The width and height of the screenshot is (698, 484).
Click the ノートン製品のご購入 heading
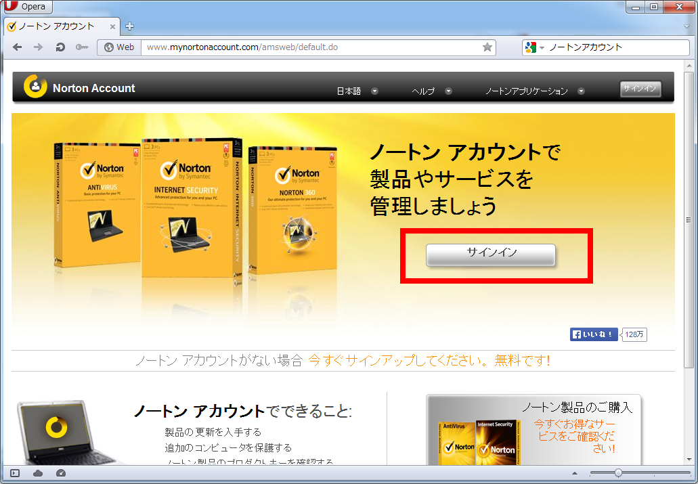(x=577, y=407)
